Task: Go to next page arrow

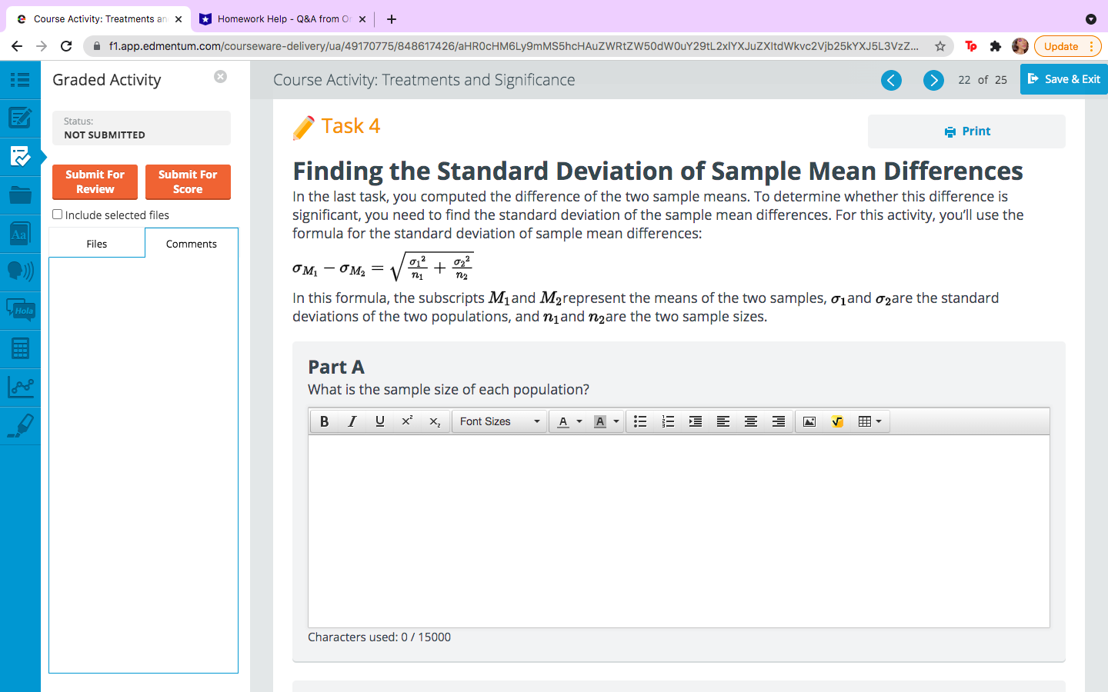Action: click(933, 80)
